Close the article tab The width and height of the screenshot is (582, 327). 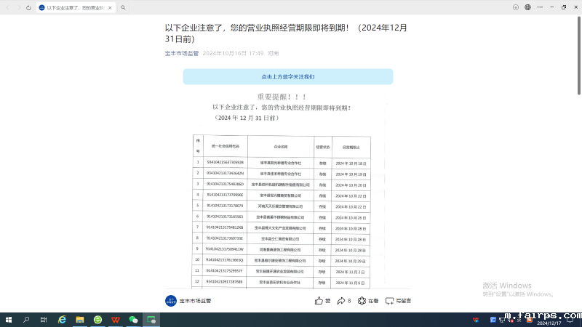pos(110,7)
